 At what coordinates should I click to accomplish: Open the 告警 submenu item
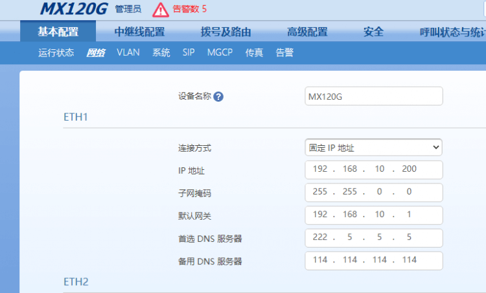(x=284, y=53)
